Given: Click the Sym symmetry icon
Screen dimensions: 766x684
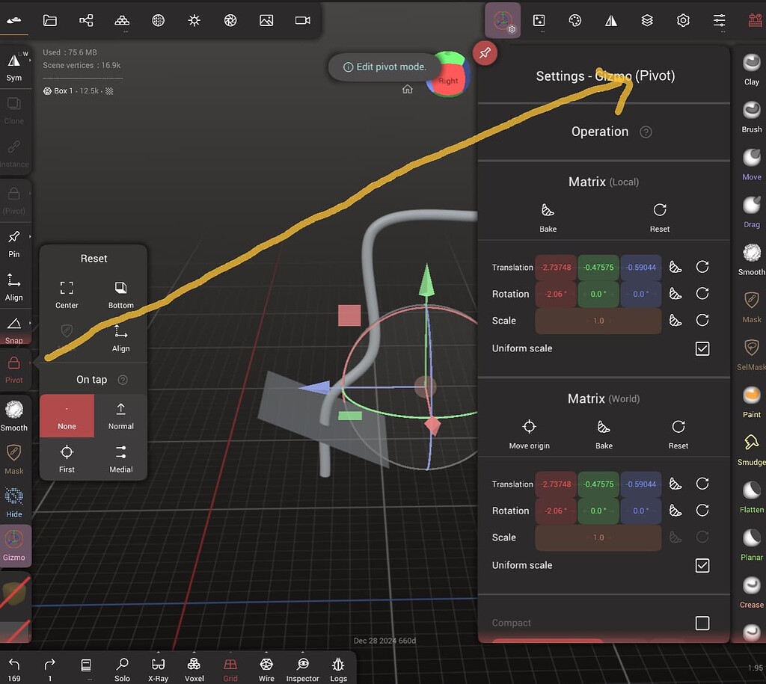Looking at the screenshot, I should point(14,66).
